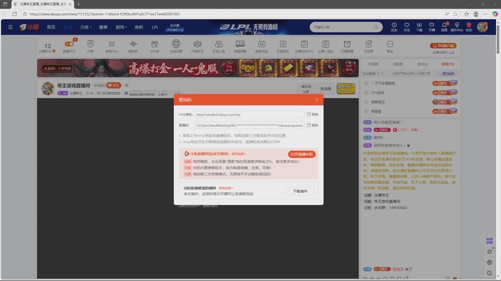Open LPL in the top navigation
Screen dimensions: 501x281
[155, 27]
